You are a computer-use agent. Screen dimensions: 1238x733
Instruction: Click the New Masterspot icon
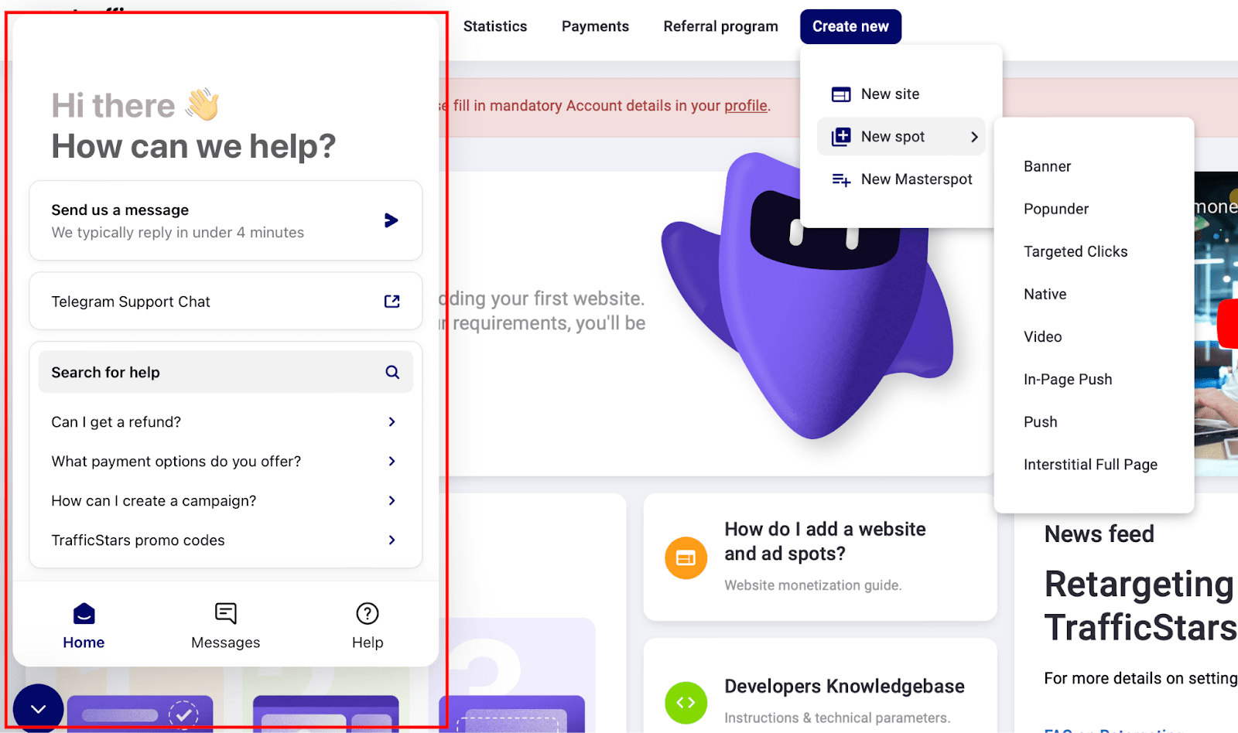[x=841, y=179]
